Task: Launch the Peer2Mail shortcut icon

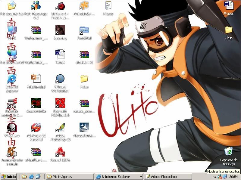Action: coord(84,30)
